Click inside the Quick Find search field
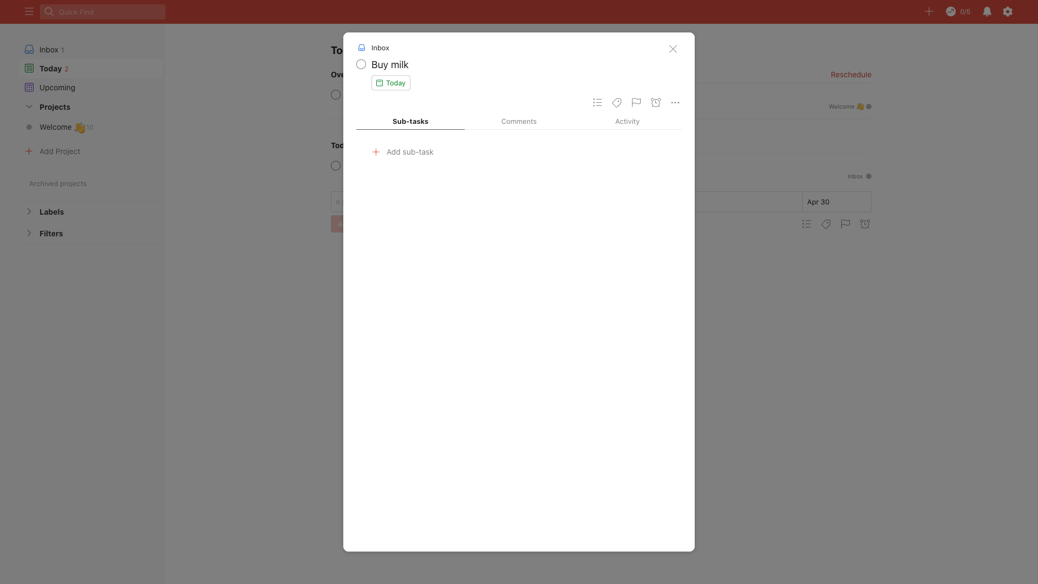 (x=102, y=12)
